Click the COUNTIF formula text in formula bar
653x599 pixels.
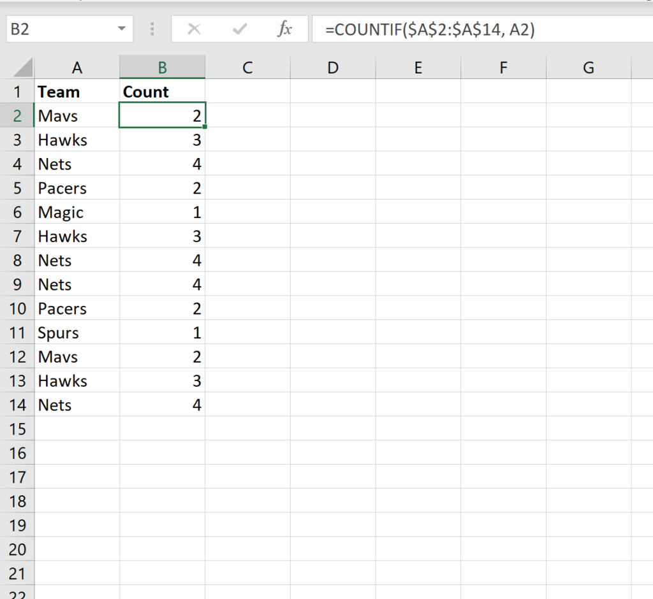(429, 29)
